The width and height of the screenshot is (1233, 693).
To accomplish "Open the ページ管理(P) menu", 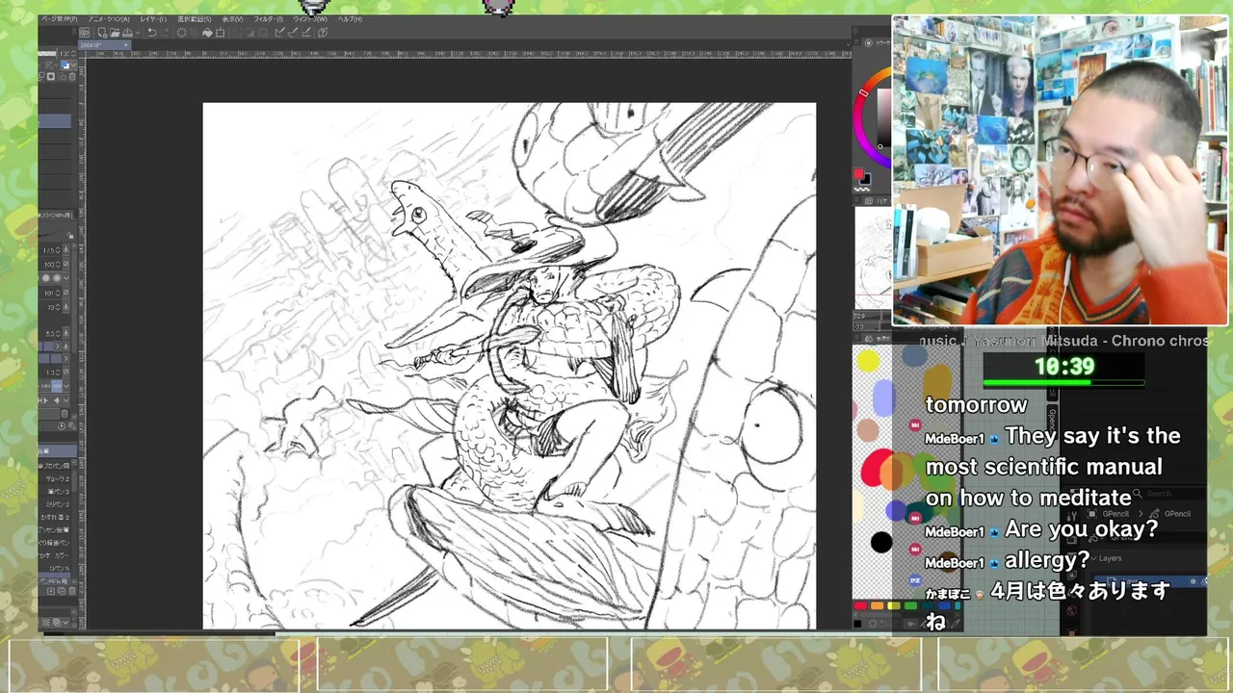I will pos(60,19).
